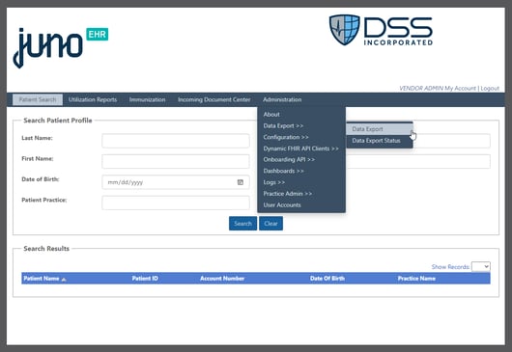Choose Data Export in the submenu

pos(380,129)
